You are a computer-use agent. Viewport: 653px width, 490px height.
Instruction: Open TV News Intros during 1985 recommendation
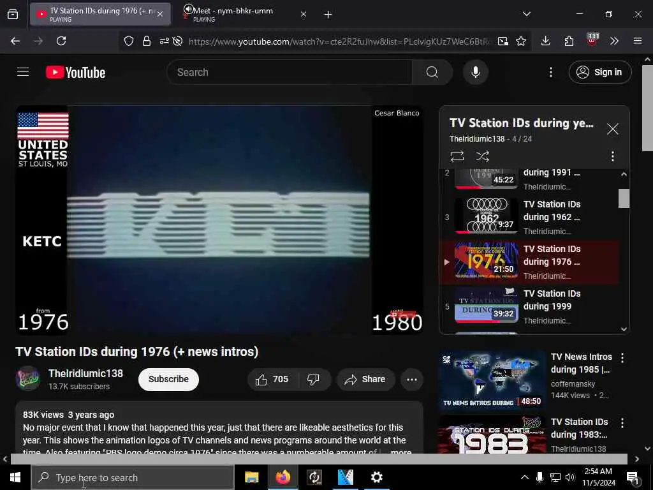[x=492, y=380]
